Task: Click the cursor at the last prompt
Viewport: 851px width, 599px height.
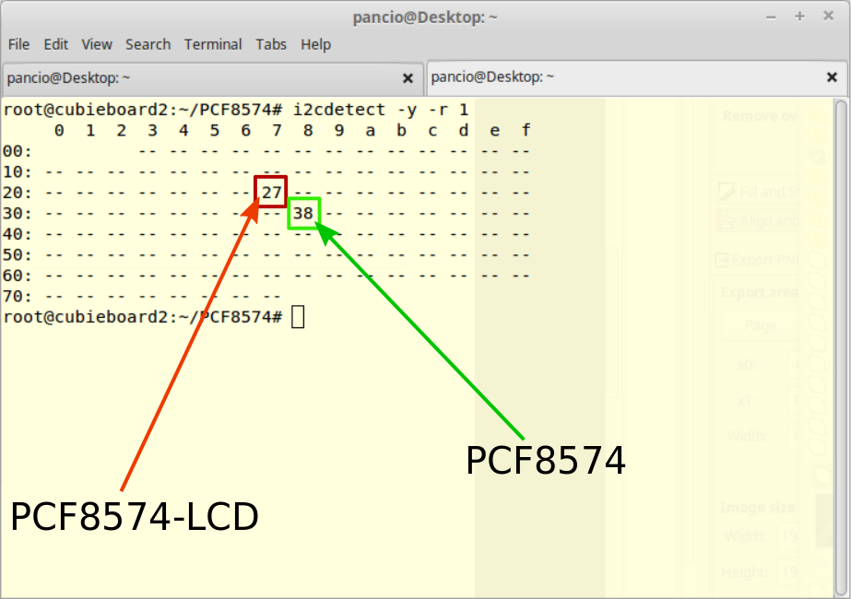Action: (x=297, y=317)
